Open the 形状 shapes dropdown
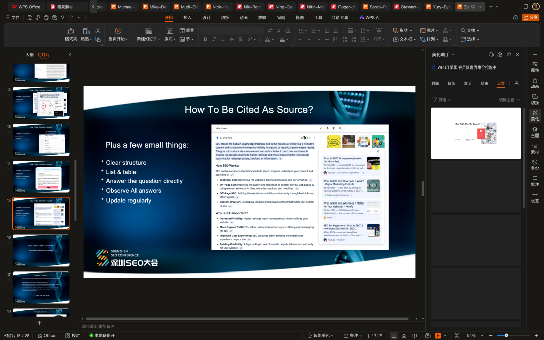The width and height of the screenshot is (544, 340). 402,31
